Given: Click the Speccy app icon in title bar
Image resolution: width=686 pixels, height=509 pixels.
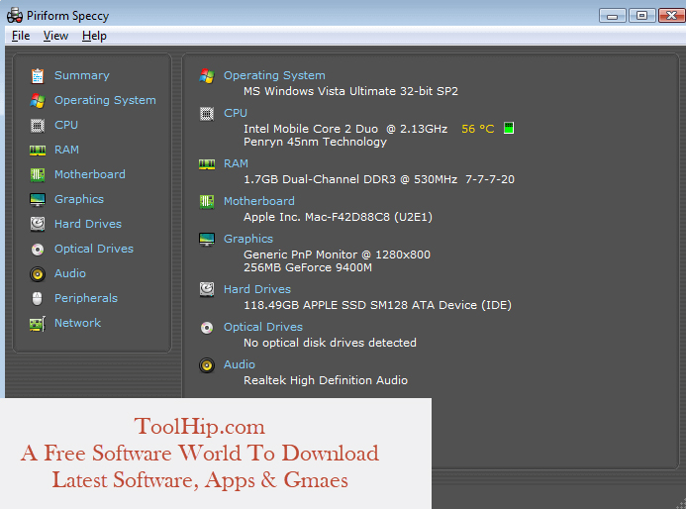Looking at the screenshot, I should click(15, 15).
